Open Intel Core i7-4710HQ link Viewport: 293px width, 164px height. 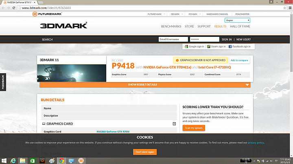coord(214,67)
